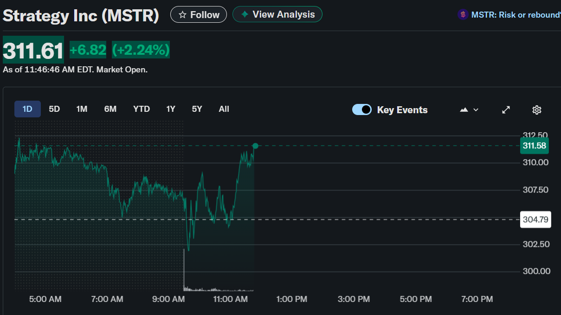Select the YTD range tab
Viewport: 561px width, 315px height.
[x=142, y=109]
